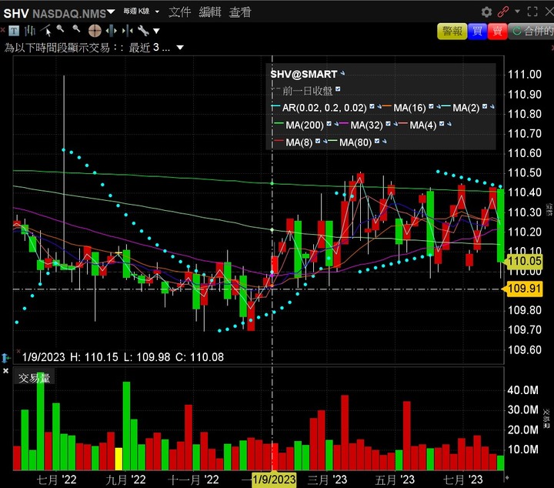Open chart settings with the wrench icon
Image resolution: width=554 pixels, height=488 pixels.
click(x=143, y=31)
